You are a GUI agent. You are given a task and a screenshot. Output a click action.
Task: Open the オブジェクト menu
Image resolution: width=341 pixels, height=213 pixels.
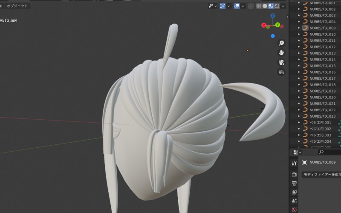(17, 6)
